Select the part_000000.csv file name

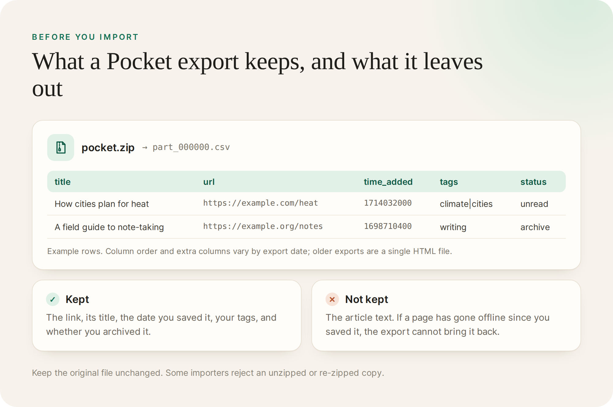point(191,147)
